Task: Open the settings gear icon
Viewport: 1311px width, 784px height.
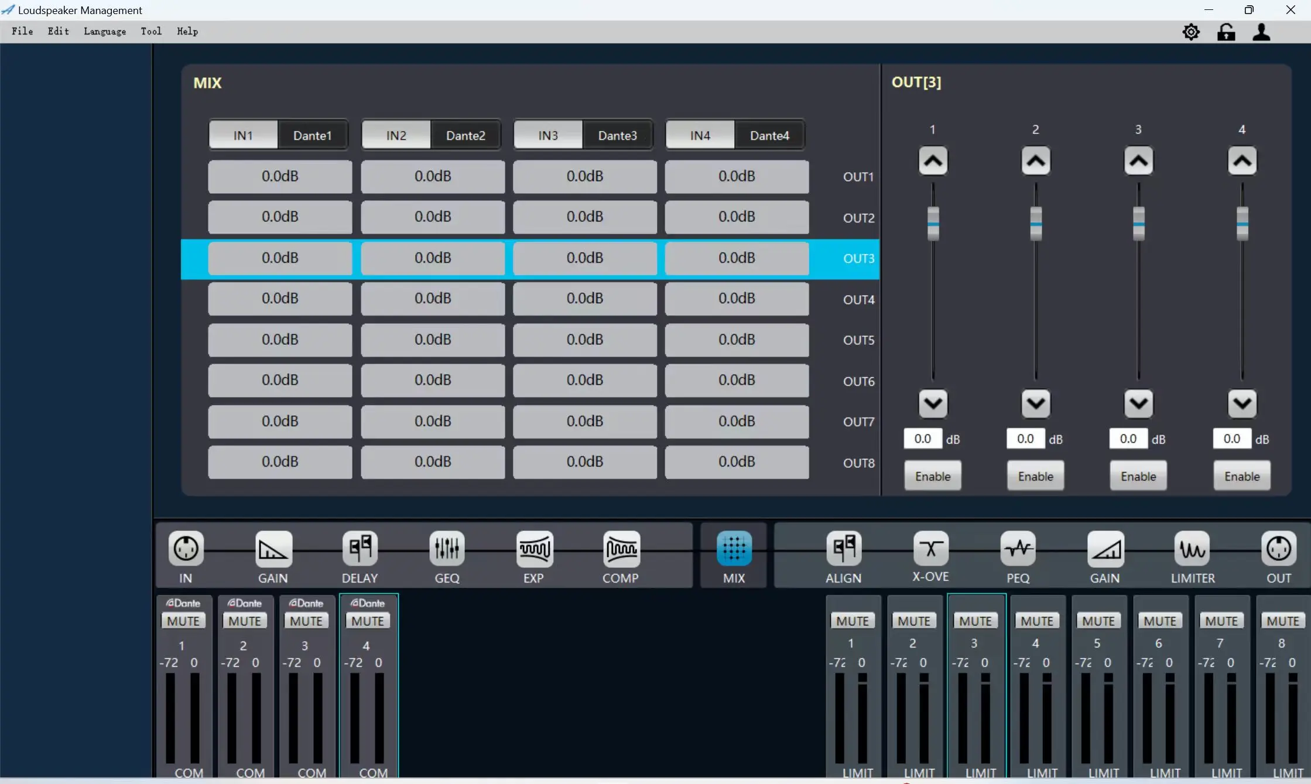Action: (1191, 32)
